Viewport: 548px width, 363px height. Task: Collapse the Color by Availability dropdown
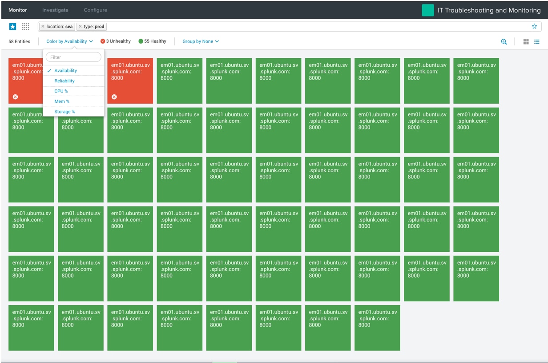(70, 41)
